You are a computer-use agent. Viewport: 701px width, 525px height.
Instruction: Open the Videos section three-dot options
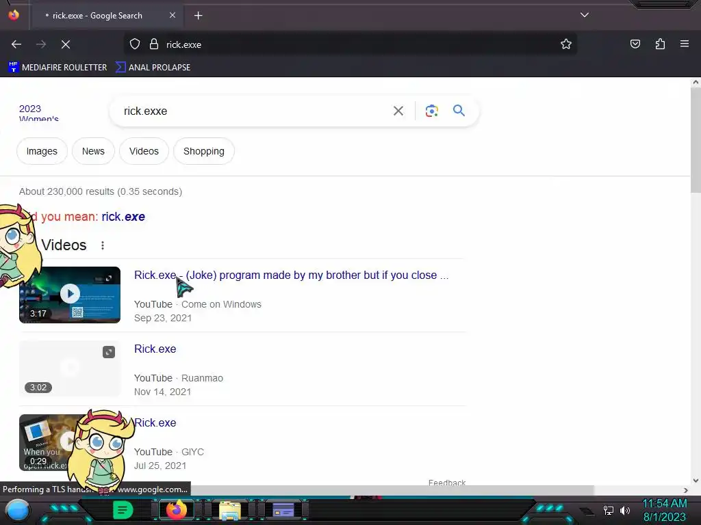click(x=103, y=245)
